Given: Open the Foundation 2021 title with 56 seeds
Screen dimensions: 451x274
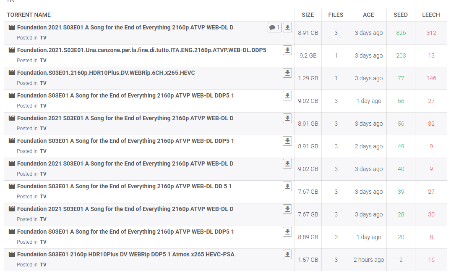Looking at the screenshot, I should click(x=125, y=118).
